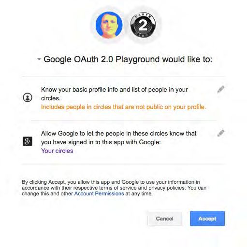The width and height of the screenshot is (247, 247).
Task: Click the 'Google OAuth 2.0 Playground would like to' heading
Action: click(128, 59)
